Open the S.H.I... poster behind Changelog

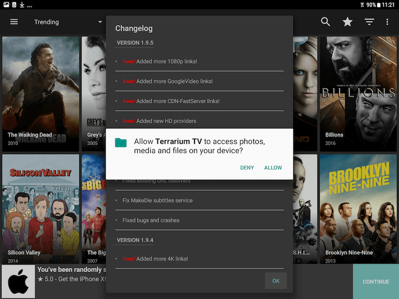[x=305, y=209]
